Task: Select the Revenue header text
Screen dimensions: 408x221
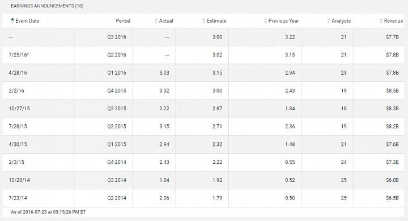Action: [x=393, y=21]
